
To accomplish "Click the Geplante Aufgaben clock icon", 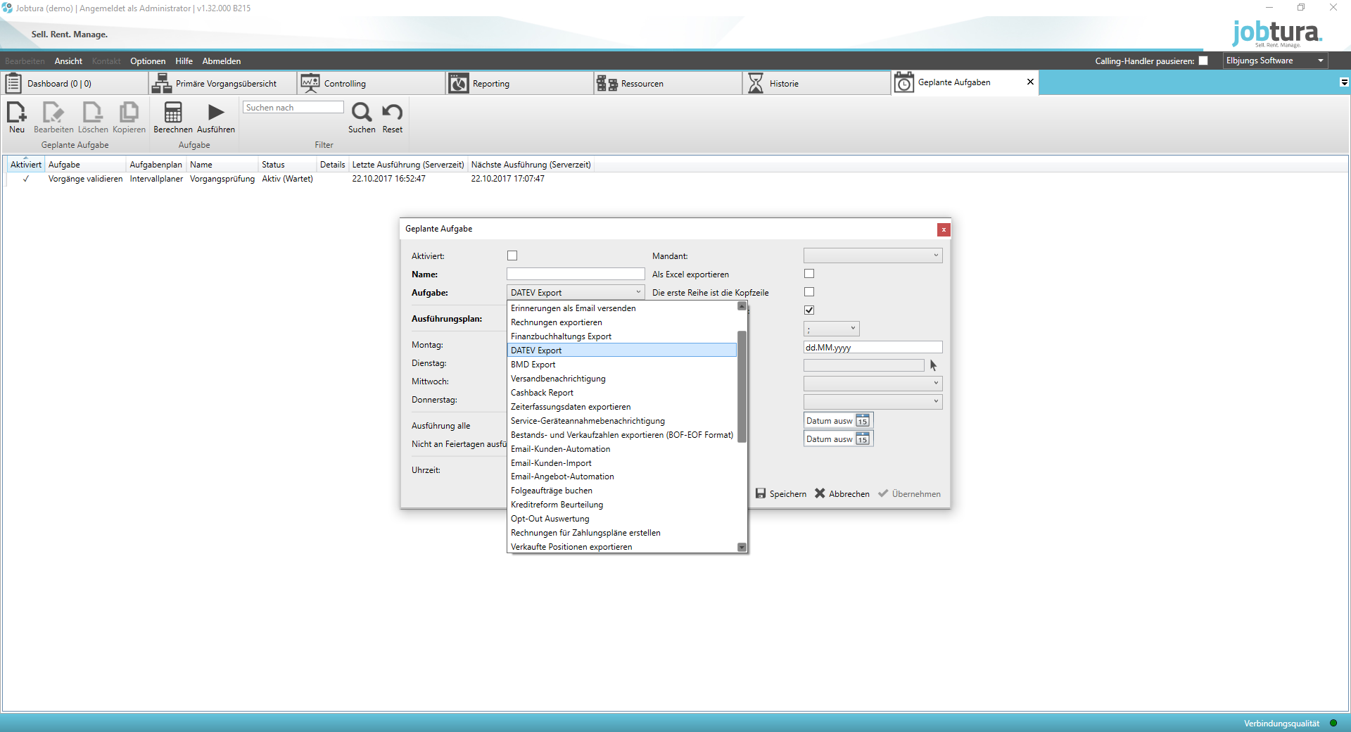I will (904, 82).
